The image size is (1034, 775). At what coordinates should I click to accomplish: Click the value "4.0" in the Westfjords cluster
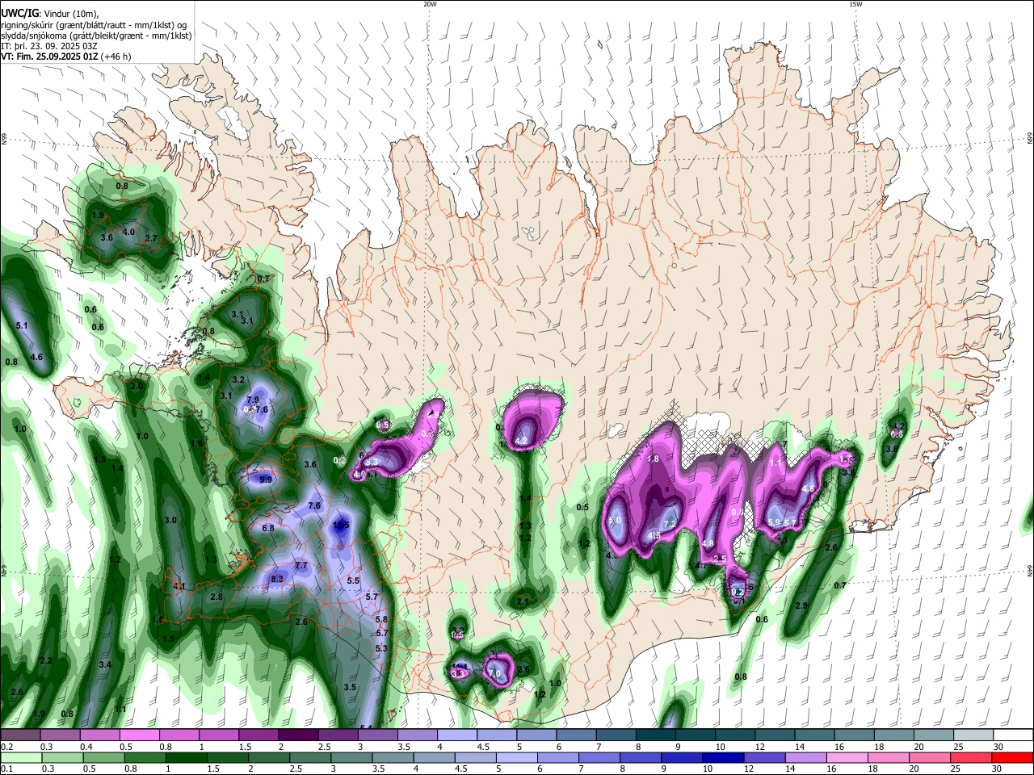click(x=128, y=232)
